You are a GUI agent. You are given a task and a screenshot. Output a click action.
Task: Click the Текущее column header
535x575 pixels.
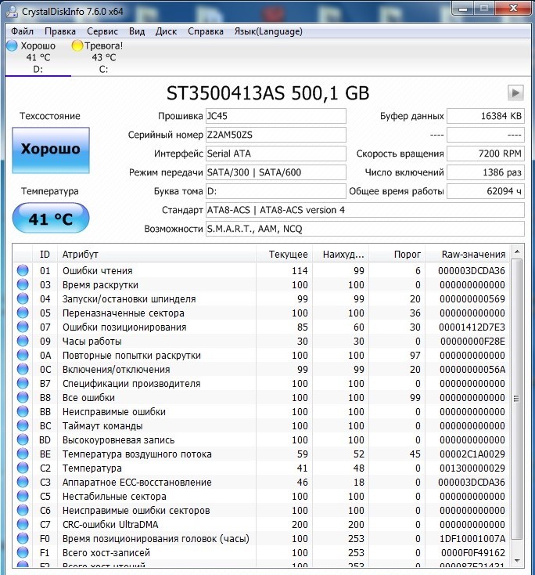pyautogui.click(x=284, y=254)
